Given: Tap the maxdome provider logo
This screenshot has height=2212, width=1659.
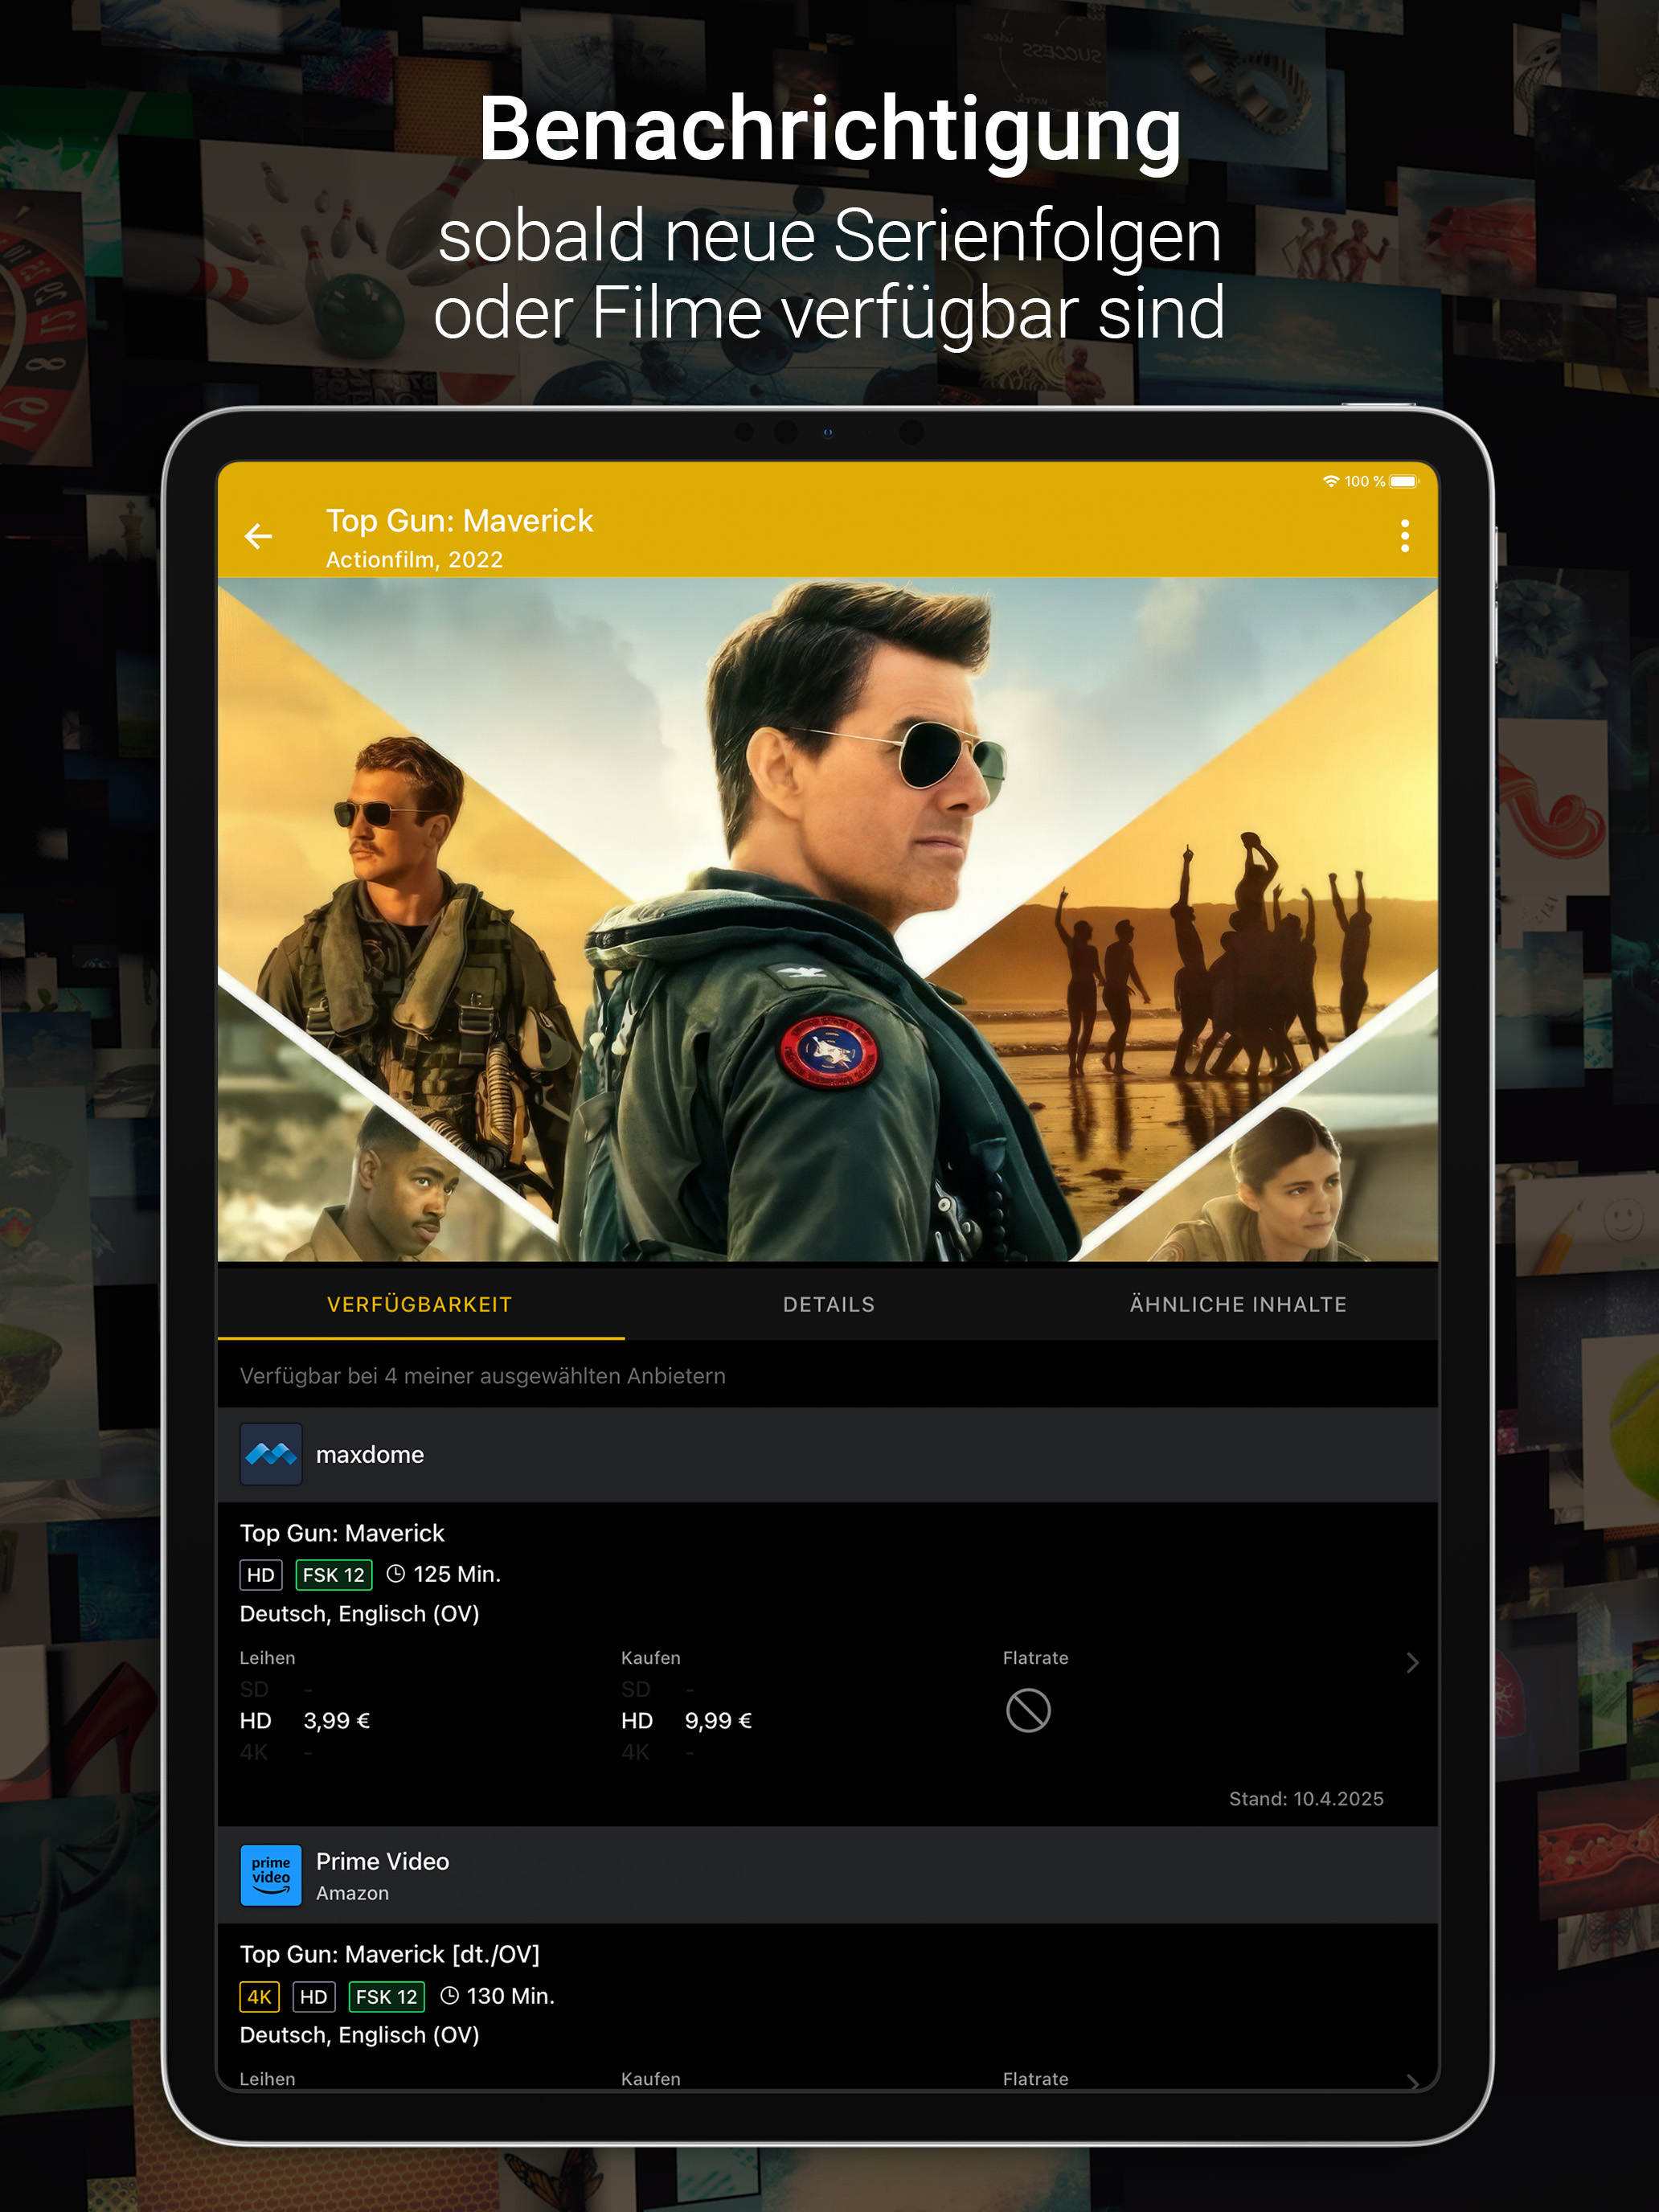Looking at the screenshot, I should 271,1454.
